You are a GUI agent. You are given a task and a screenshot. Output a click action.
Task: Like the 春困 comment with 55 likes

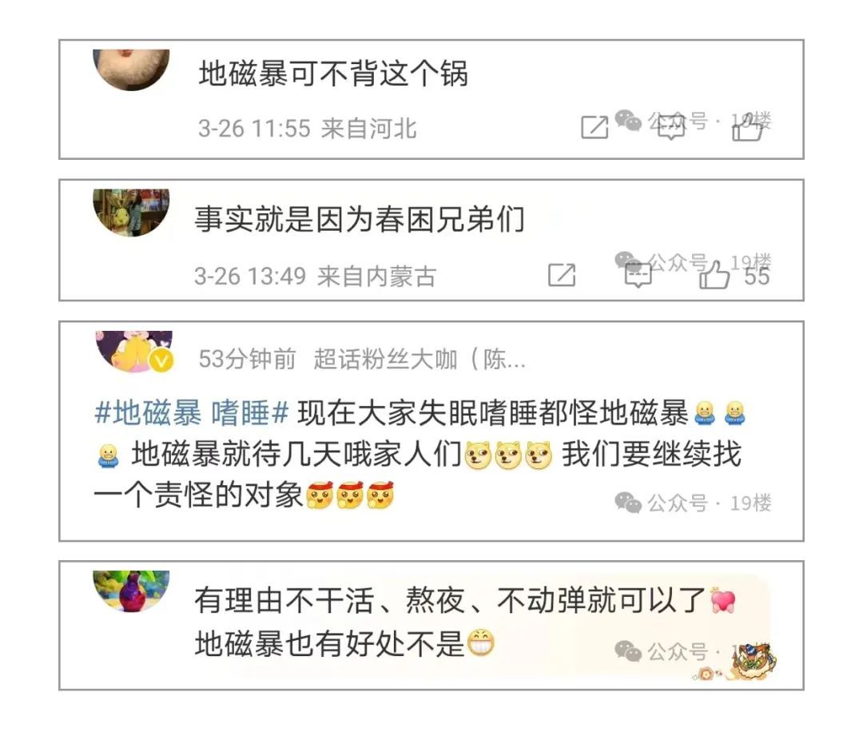coord(714,275)
